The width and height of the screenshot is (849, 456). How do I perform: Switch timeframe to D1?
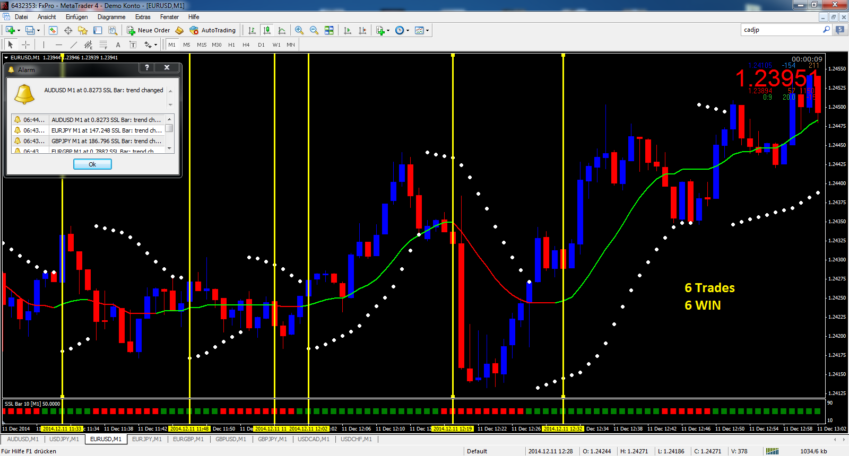261,45
